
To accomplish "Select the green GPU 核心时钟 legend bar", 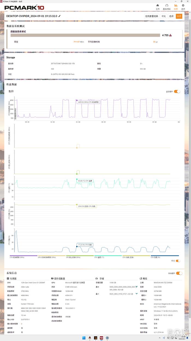I will point(80,256).
